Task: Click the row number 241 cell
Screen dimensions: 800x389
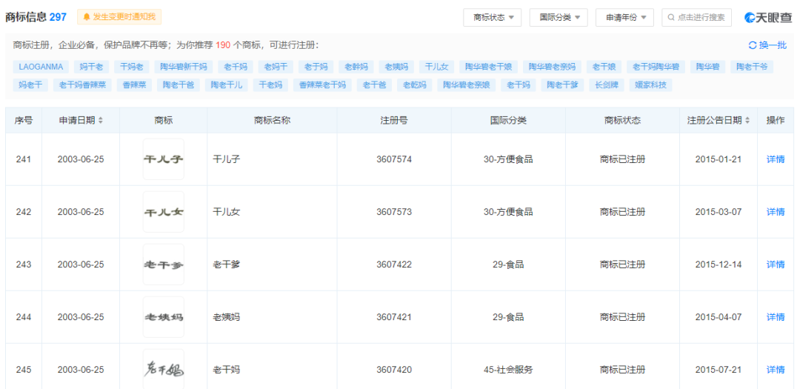Action: click(24, 159)
